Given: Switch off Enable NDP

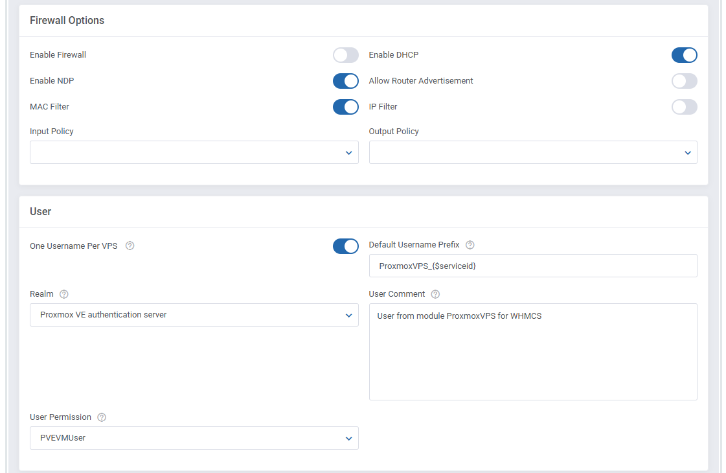Looking at the screenshot, I should point(345,81).
